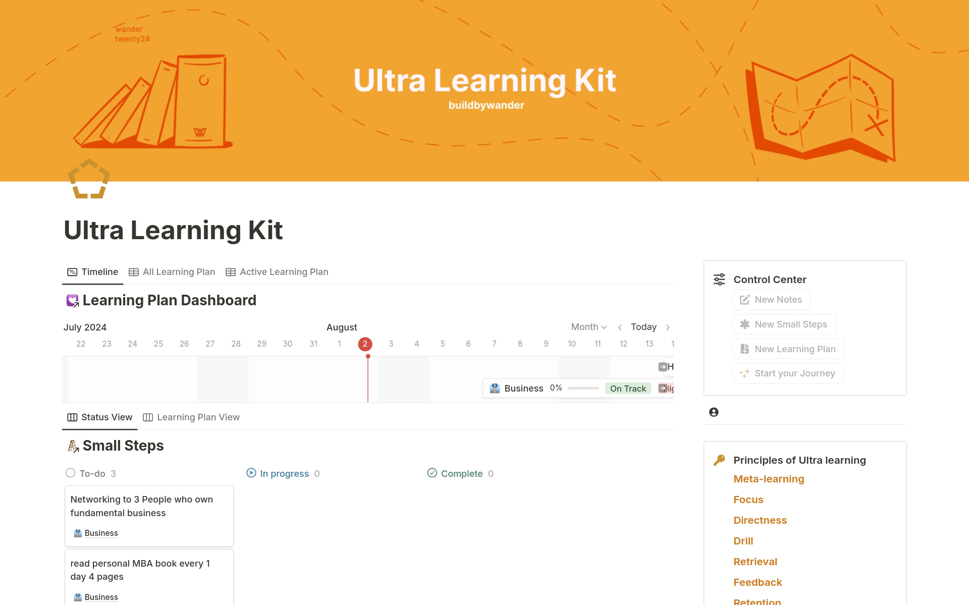The height and width of the screenshot is (605, 969).
Task: Open the Month view dropdown
Action: (588, 327)
